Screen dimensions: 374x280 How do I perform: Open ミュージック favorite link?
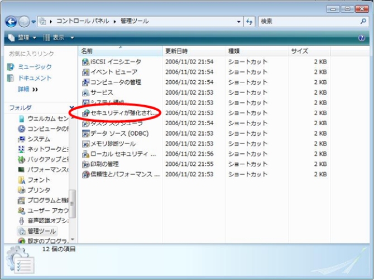click(35, 67)
